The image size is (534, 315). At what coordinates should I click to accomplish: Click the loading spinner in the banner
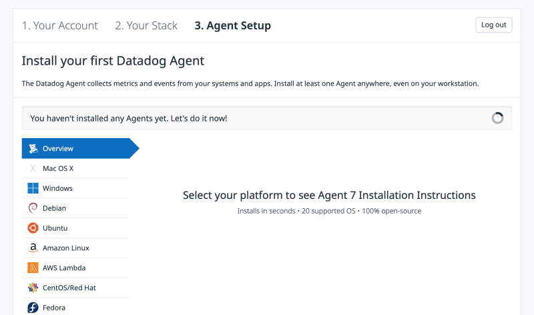(x=497, y=118)
